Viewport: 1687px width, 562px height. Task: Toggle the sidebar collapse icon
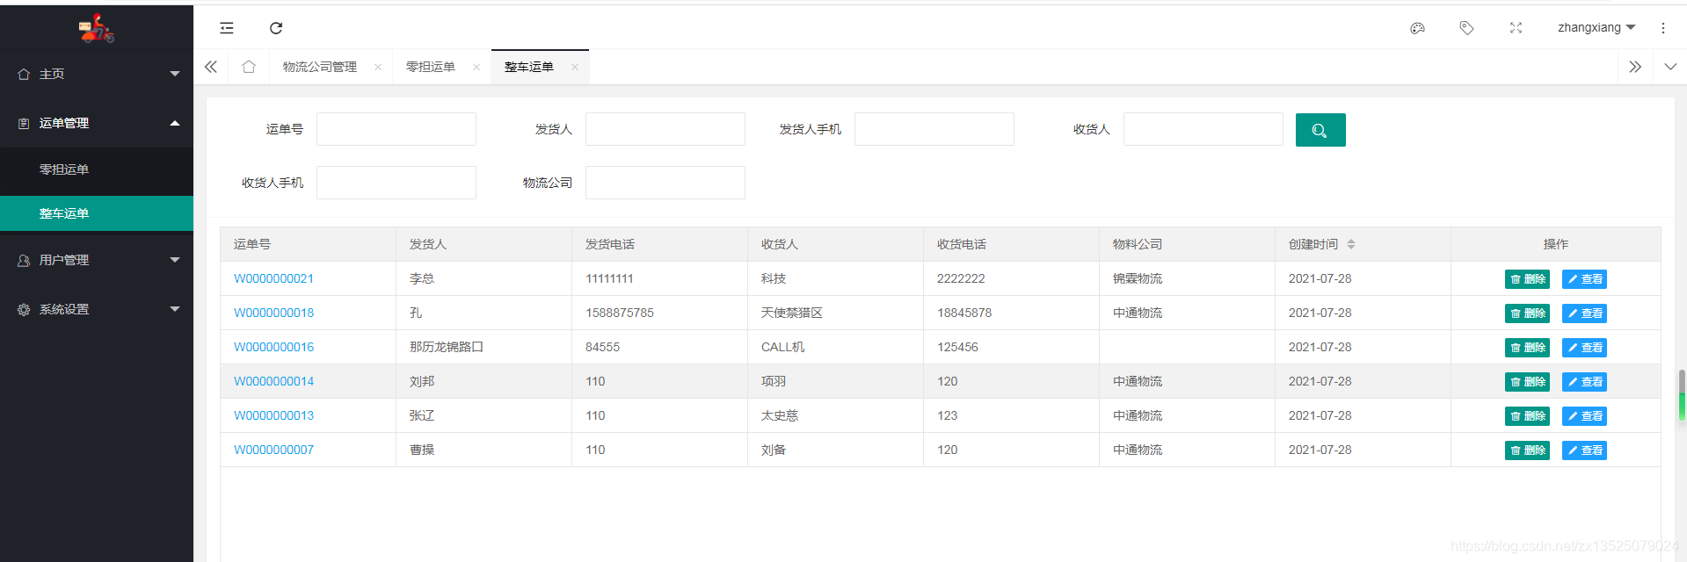click(227, 28)
